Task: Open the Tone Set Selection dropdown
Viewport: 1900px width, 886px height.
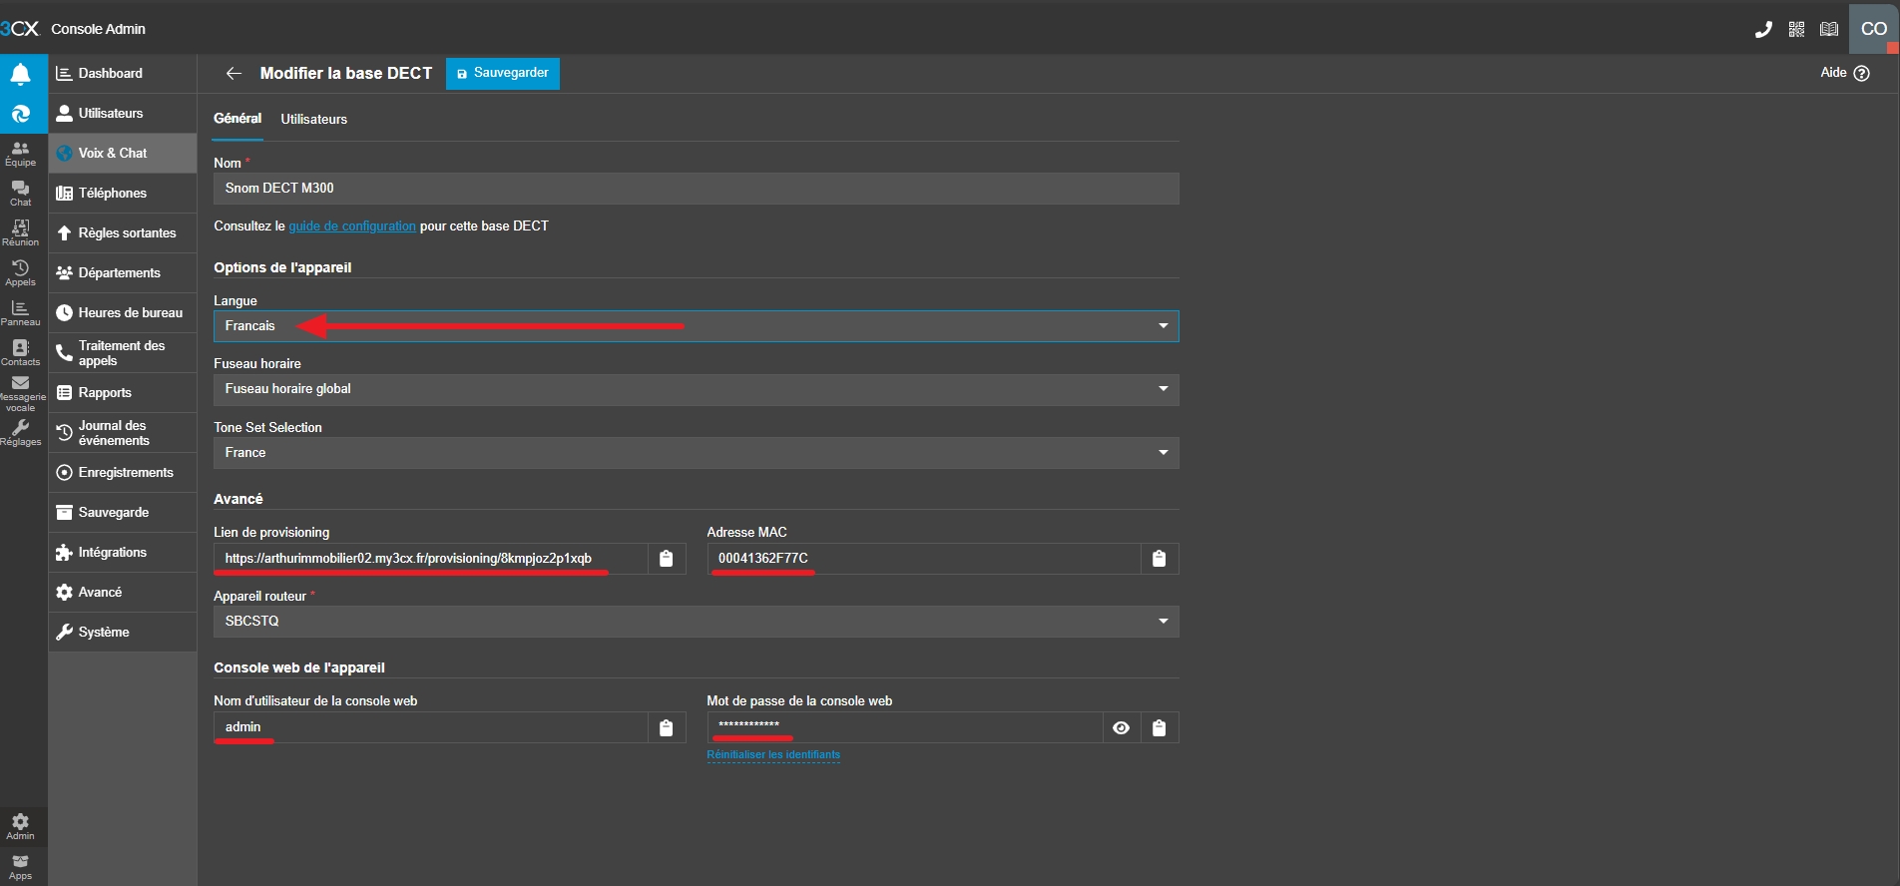Action: point(697,453)
